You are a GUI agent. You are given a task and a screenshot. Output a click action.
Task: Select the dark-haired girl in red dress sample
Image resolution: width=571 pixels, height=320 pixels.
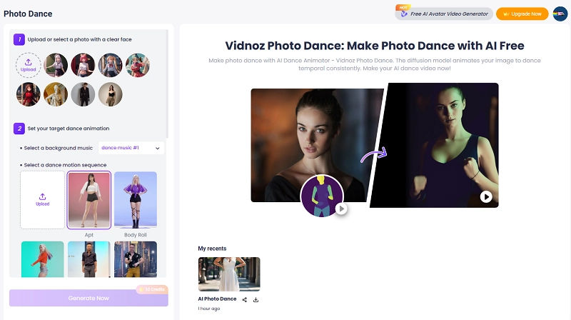point(28,94)
